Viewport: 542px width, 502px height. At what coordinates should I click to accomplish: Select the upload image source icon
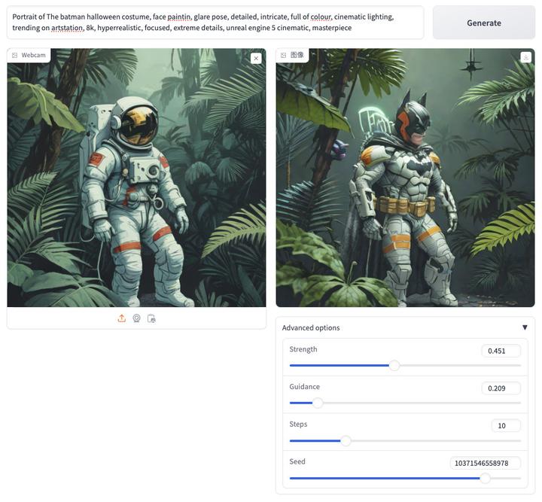tap(122, 318)
